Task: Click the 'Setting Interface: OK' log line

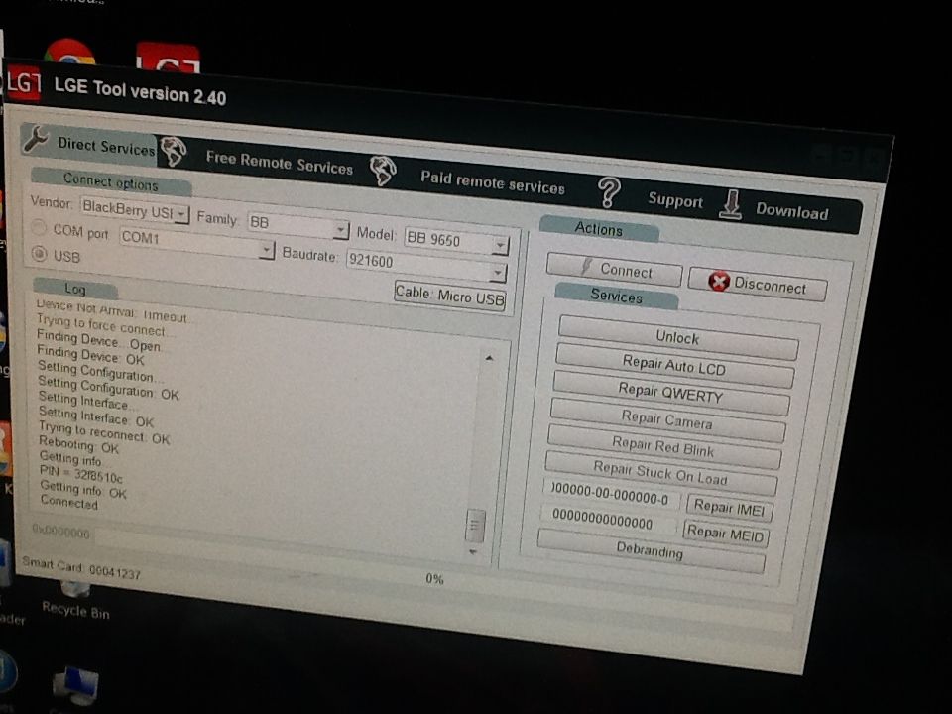Action: 96,415
